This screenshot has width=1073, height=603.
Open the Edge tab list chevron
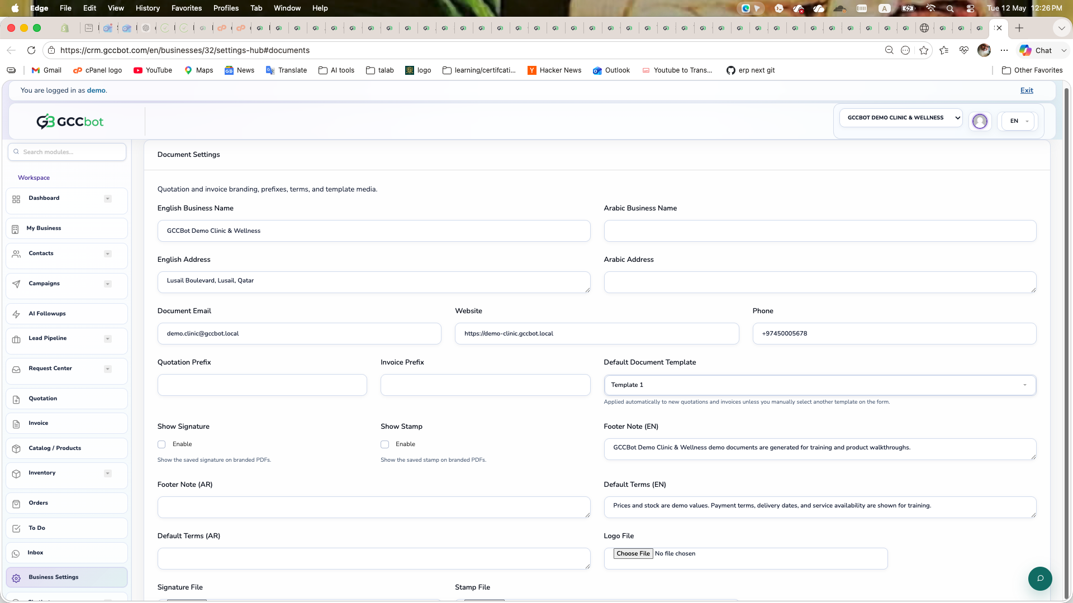click(1061, 28)
